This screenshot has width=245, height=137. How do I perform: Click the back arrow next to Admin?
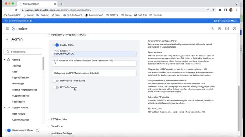click(x=7, y=39)
